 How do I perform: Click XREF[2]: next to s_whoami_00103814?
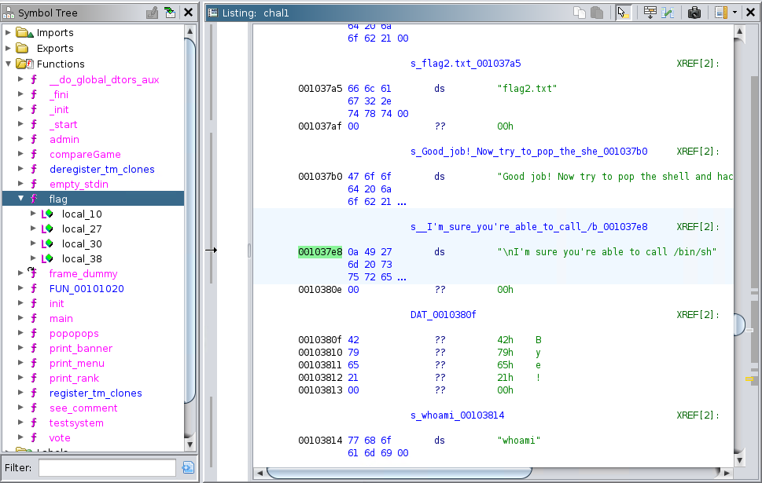(x=698, y=415)
